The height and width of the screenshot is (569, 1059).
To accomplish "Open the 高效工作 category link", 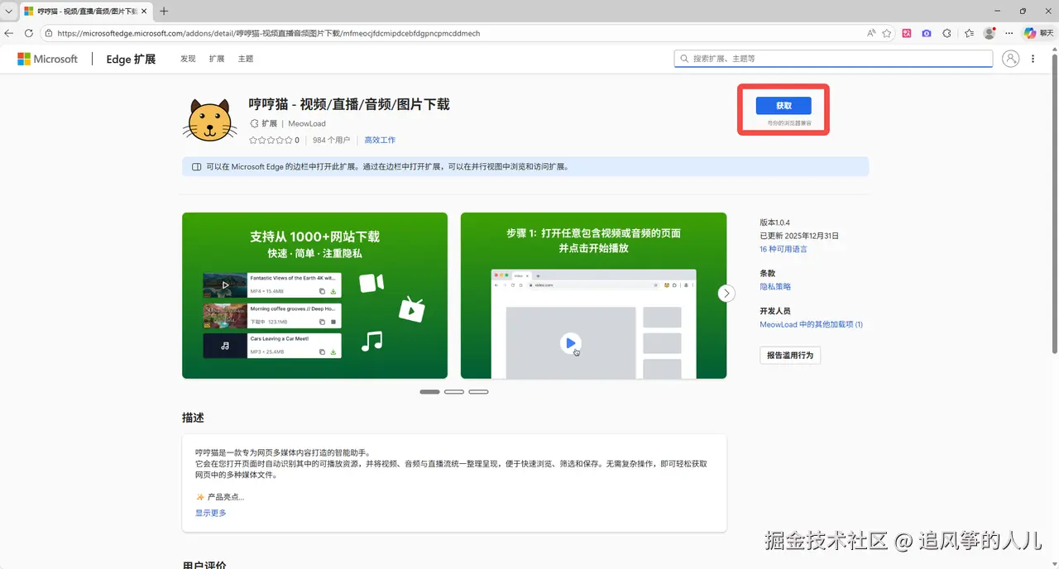I will point(380,141).
